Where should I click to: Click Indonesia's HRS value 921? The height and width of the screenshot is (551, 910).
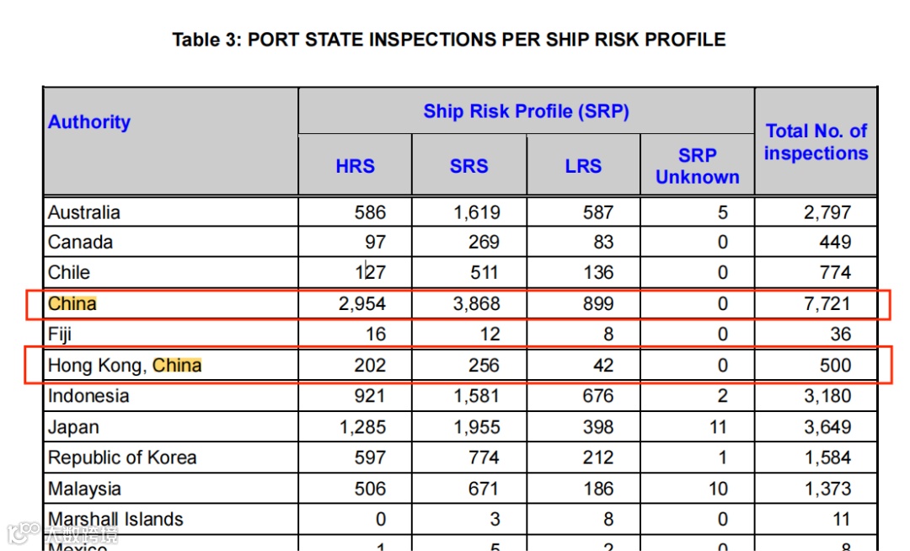369,396
